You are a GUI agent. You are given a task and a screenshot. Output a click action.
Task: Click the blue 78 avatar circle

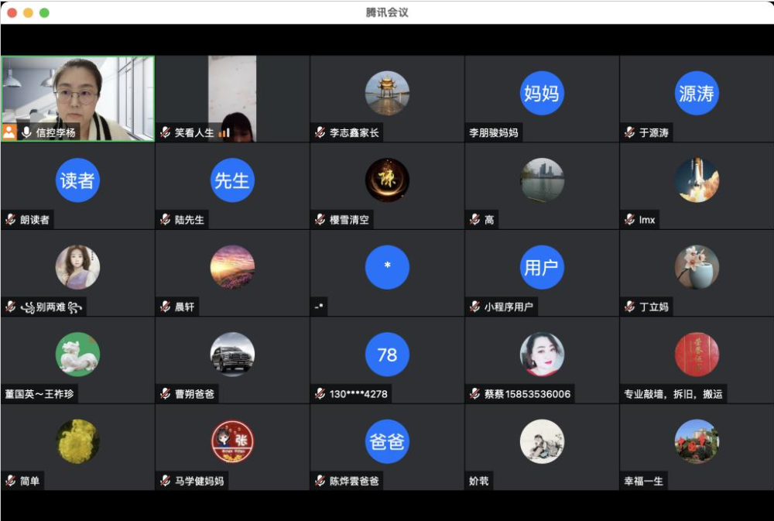pyautogui.click(x=387, y=355)
